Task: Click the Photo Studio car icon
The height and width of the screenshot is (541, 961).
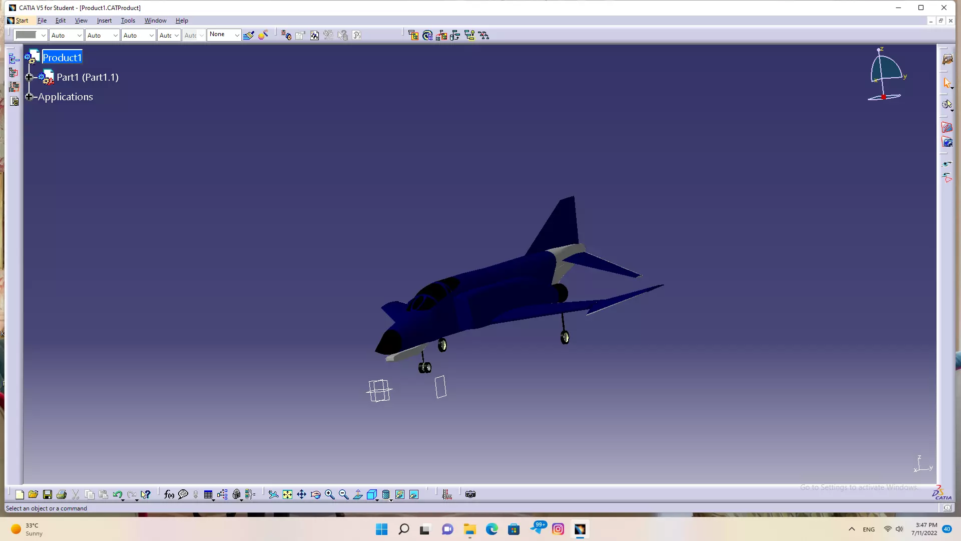Action: [x=946, y=60]
